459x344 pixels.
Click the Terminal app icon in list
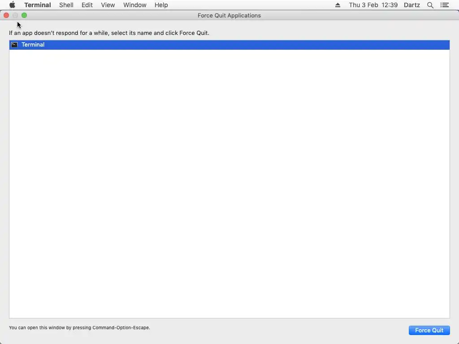click(x=14, y=45)
